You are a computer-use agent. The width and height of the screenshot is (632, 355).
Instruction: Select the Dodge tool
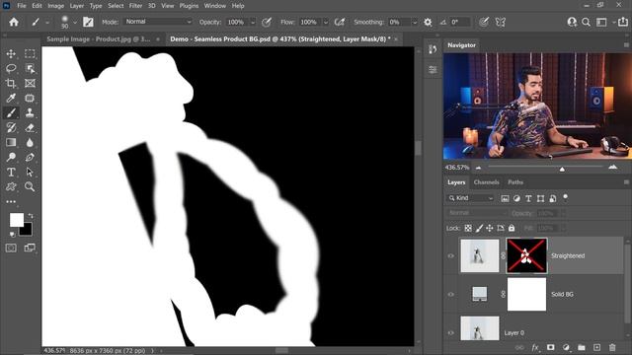[11, 158]
